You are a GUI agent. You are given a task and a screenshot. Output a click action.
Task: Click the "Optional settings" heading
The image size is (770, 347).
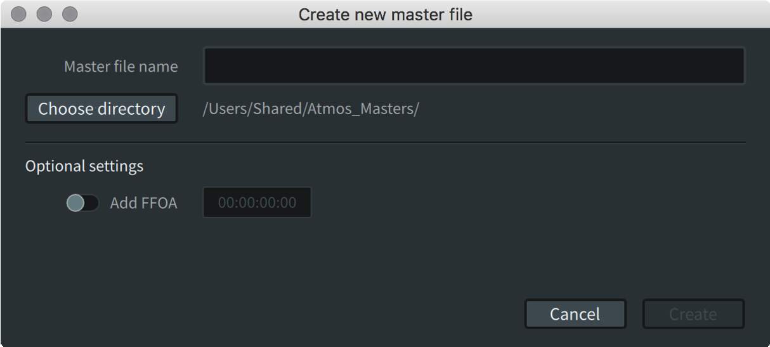pos(84,166)
